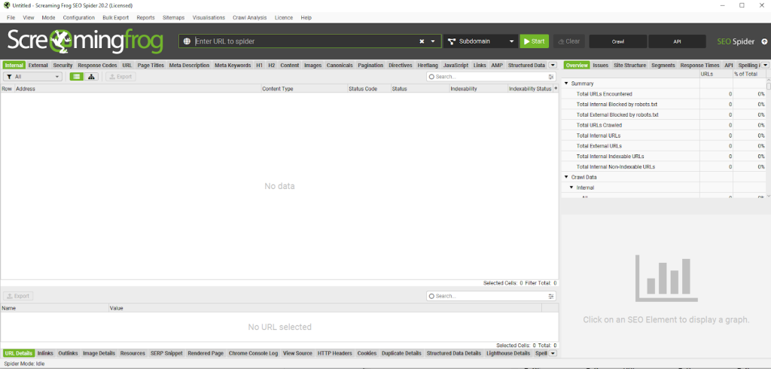Image resolution: width=771 pixels, height=369 pixels.
Task: Open the Bulk Export menu
Action: tap(115, 17)
